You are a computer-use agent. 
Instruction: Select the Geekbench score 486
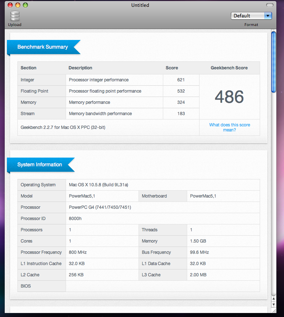[x=229, y=97]
